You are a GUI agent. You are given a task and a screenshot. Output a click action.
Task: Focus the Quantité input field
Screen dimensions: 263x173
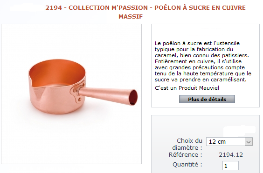pyautogui.click(x=230, y=166)
